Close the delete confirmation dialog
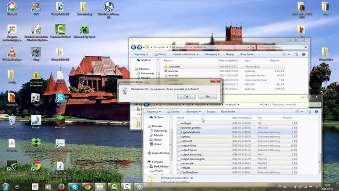The height and width of the screenshot is (191, 339). [x=216, y=81]
